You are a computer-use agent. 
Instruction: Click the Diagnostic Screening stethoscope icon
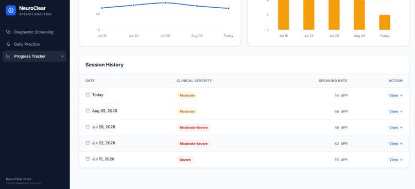[8, 32]
